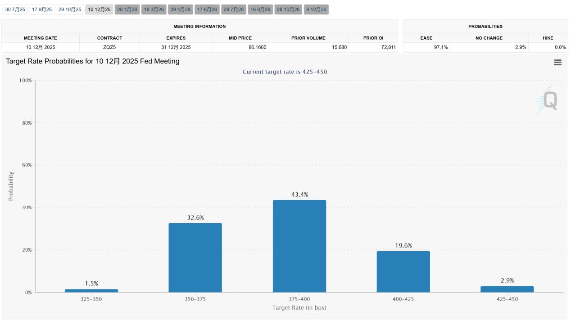This screenshot has height=320, width=571.
Task: Click the 325-350 probability bar
Action: (91, 291)
